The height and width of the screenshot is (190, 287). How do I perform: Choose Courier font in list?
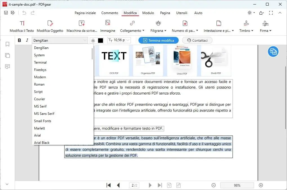62,99
